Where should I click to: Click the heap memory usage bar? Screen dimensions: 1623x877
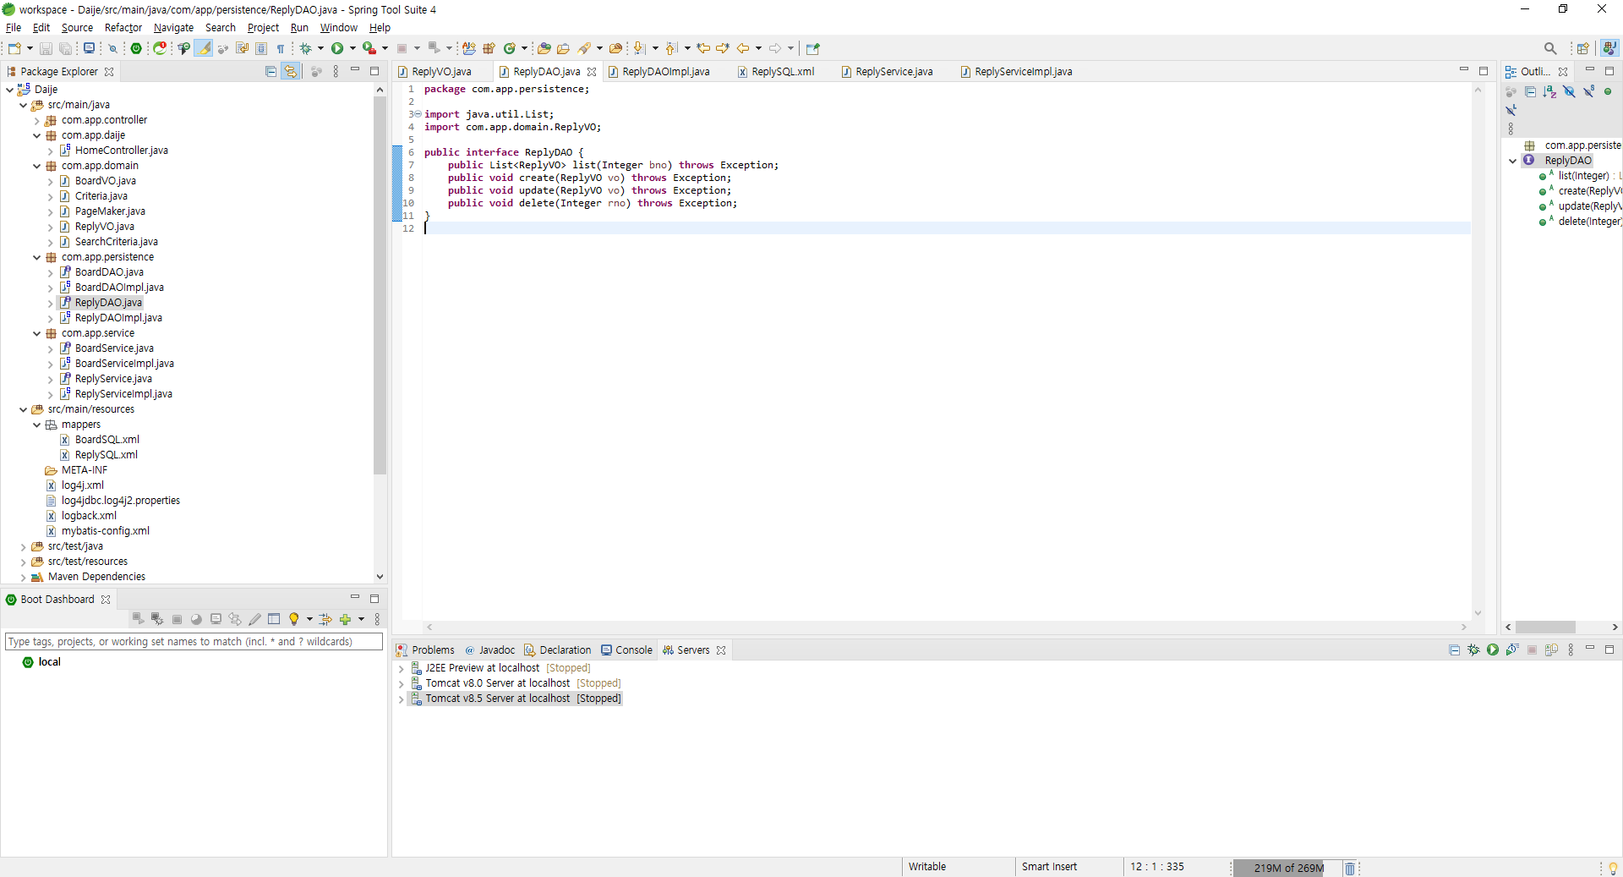point(1288,868)
